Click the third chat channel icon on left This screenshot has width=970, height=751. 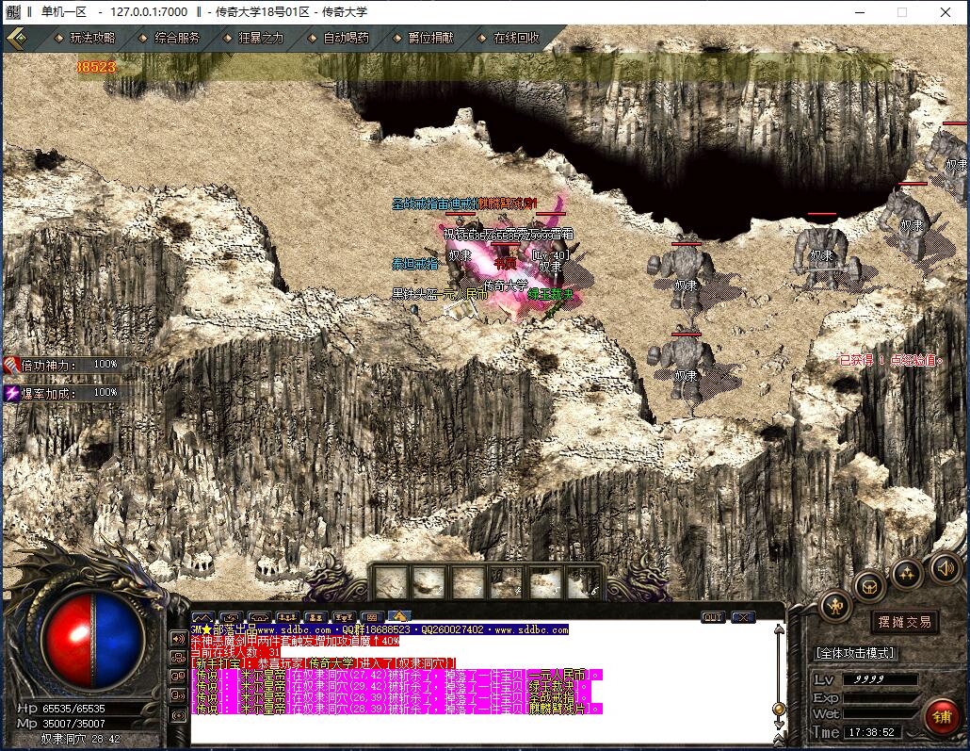point(178,677)
